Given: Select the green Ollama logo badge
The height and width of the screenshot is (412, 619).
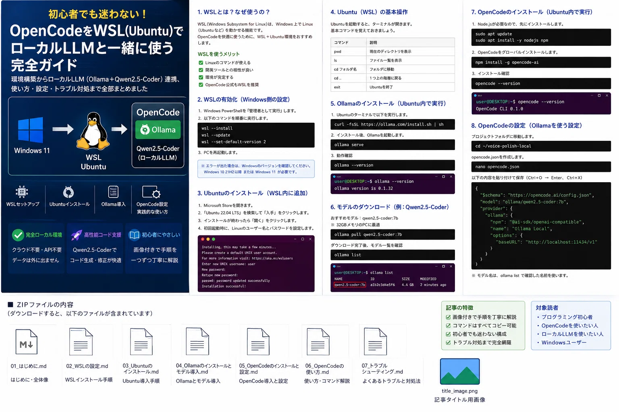Looking at the screenshot, I should click(x=158, y=130).
